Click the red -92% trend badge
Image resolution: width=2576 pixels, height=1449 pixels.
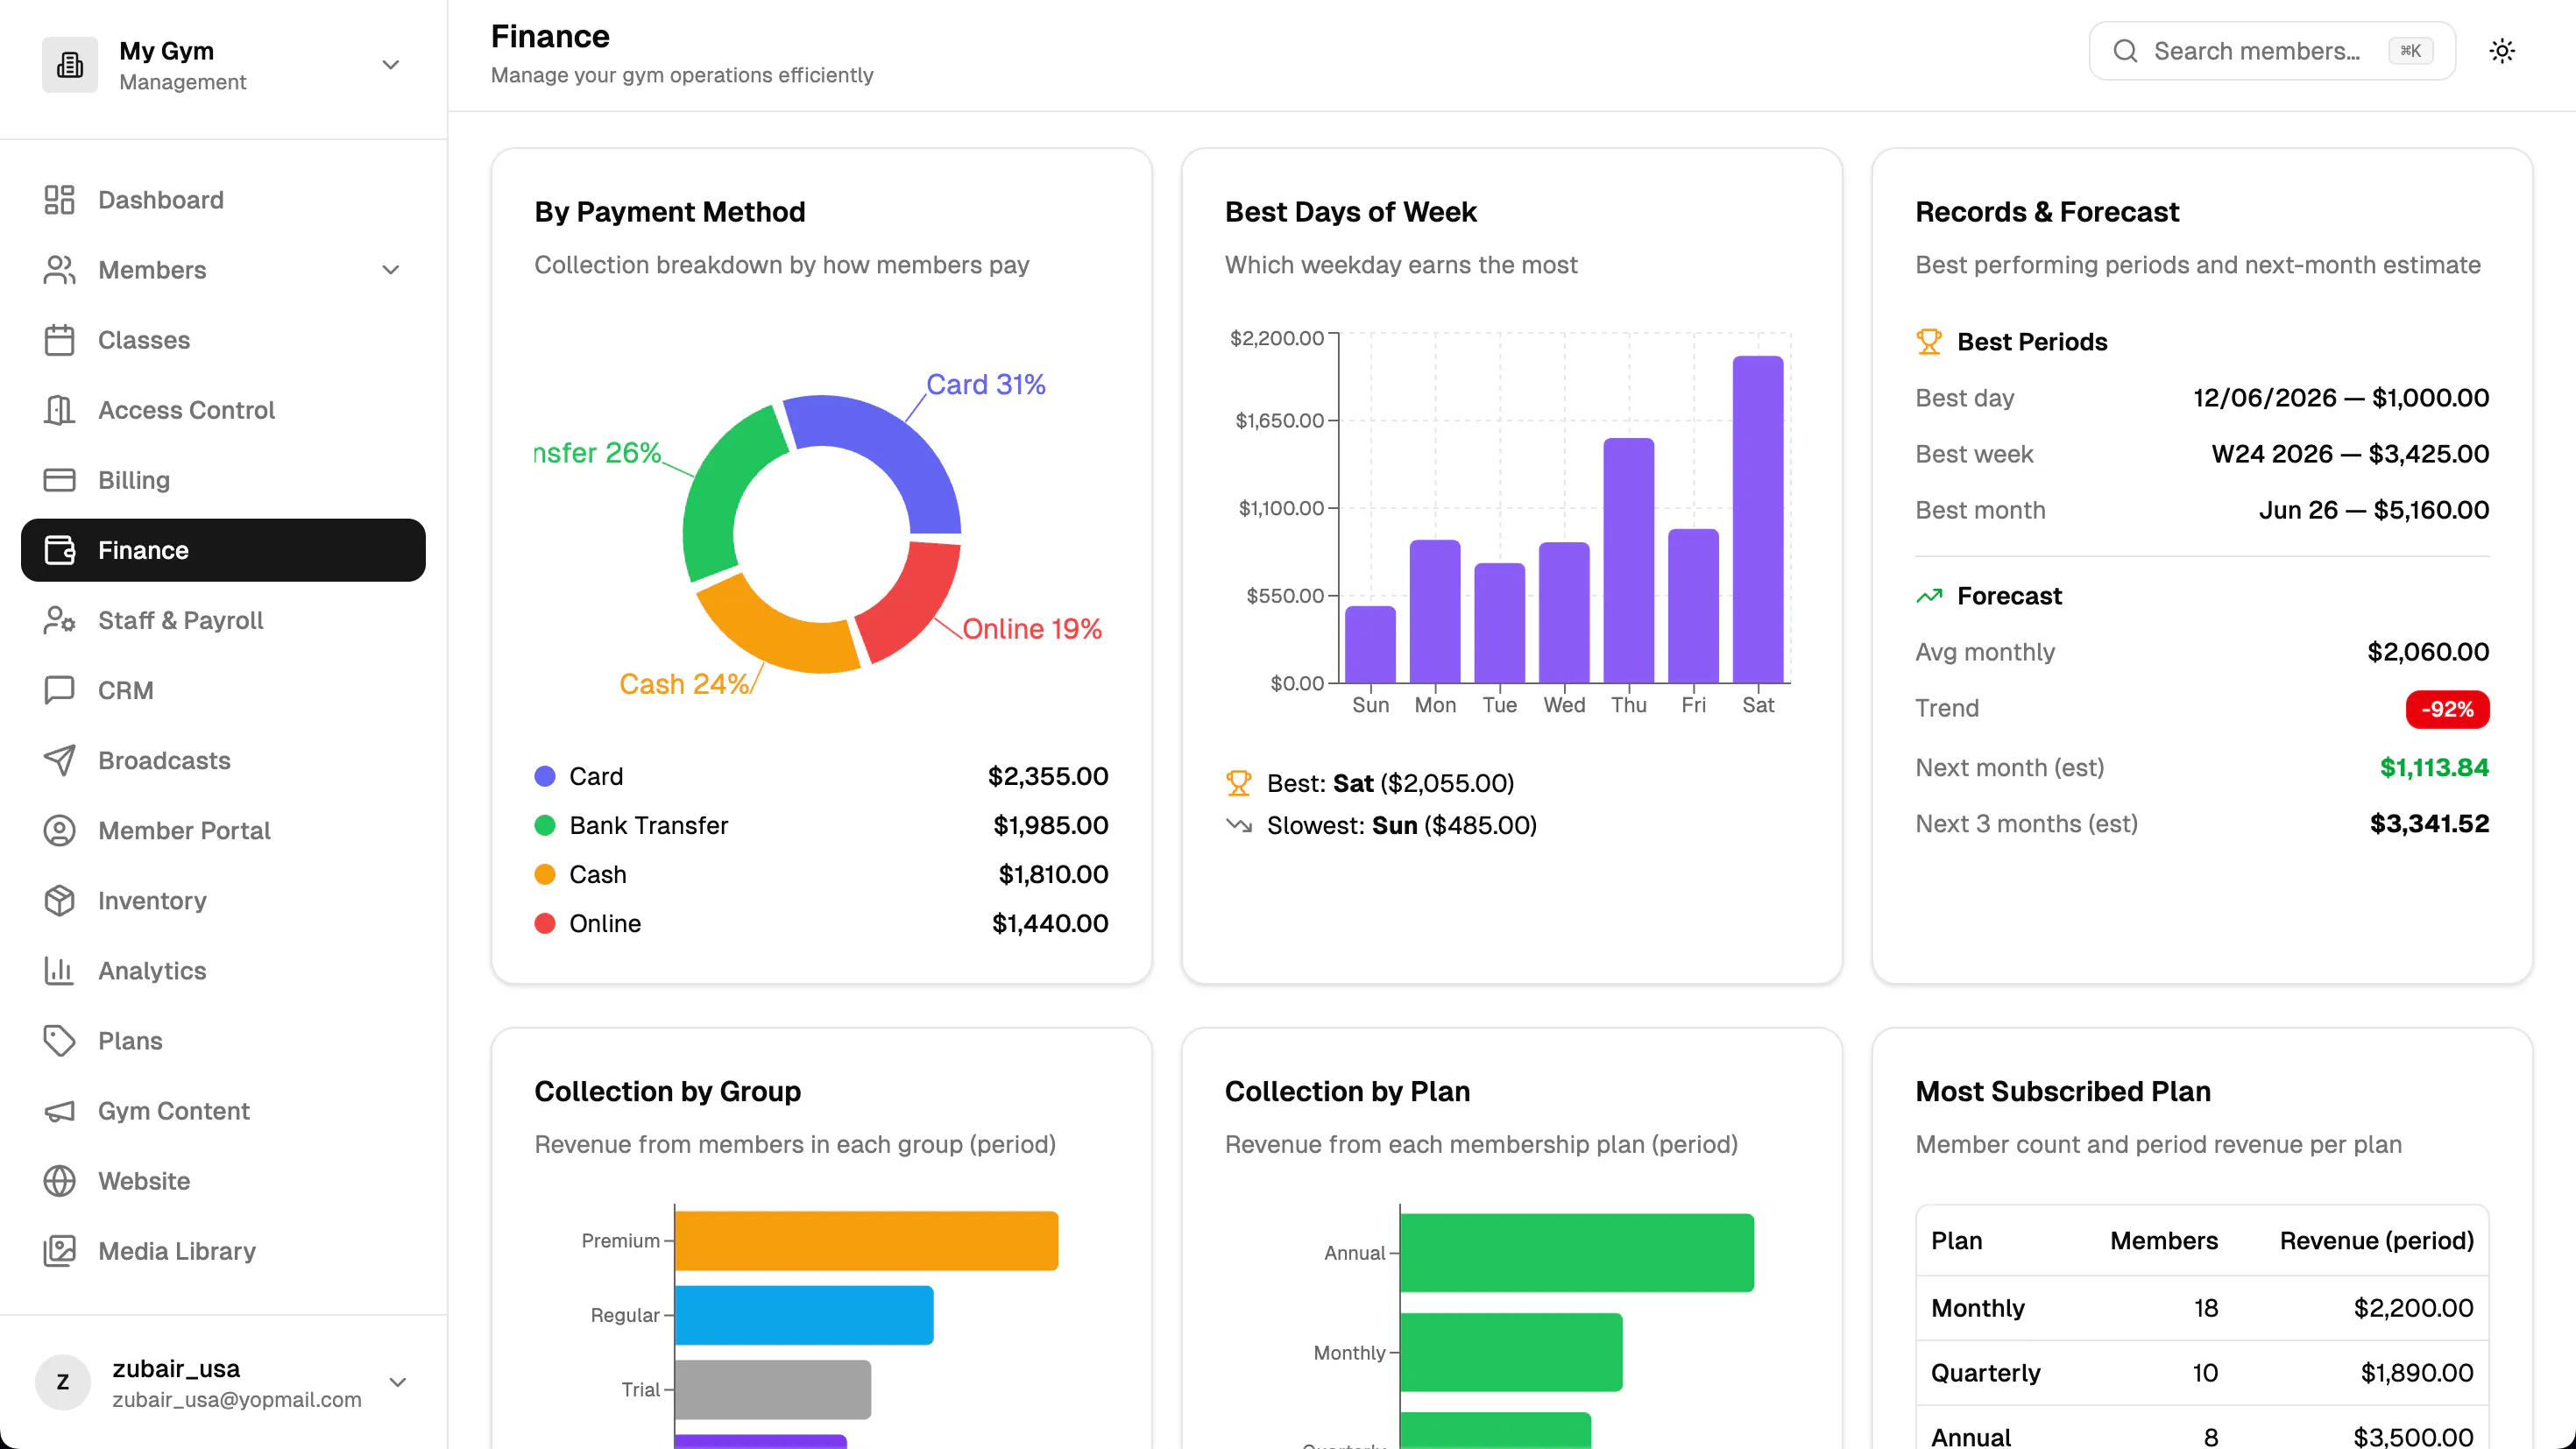click(2447, 709)
